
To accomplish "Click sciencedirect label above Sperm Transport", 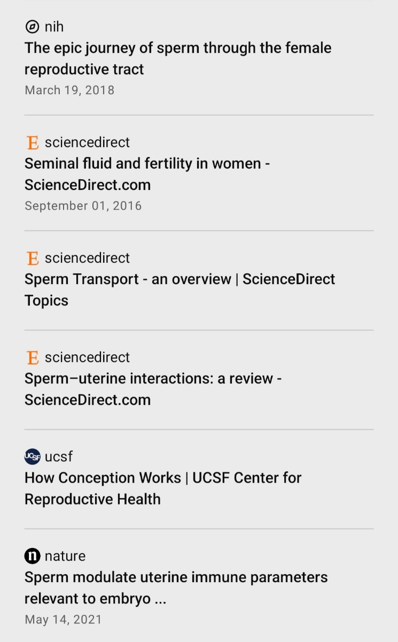I will coord(87,258).
